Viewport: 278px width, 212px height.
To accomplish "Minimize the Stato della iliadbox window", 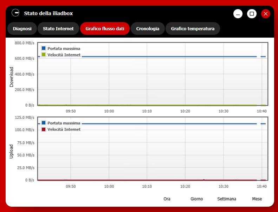I will [238, 14].
